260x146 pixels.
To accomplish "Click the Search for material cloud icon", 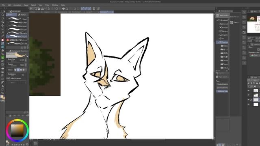I will [x=218, y=15].
